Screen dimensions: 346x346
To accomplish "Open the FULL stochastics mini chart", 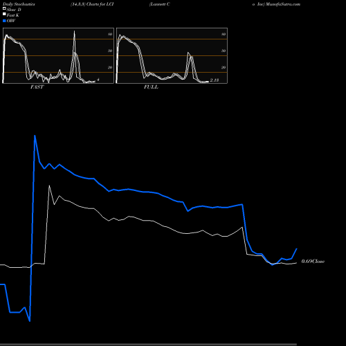I will click(x=172, y=55).
